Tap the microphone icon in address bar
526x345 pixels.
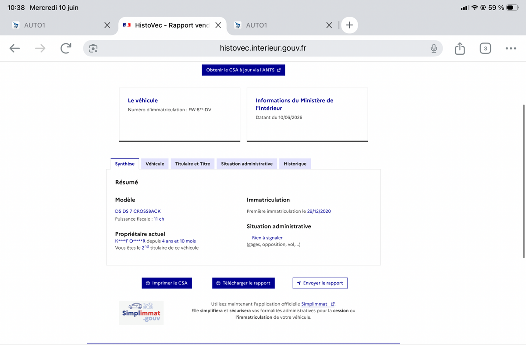coord(434,48)
